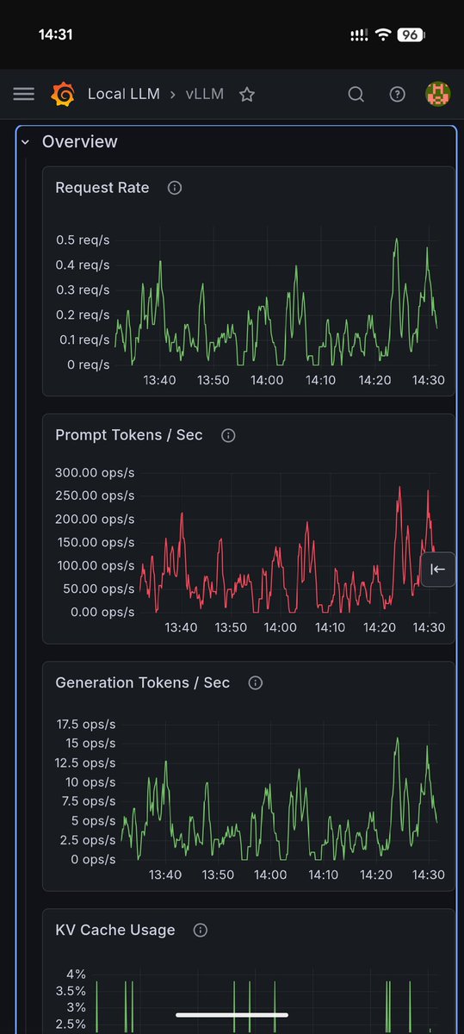Screen dimensions: 464x1034
Task: Click the 12.5 ops/s axis label
Action: (x=85, y=763)
